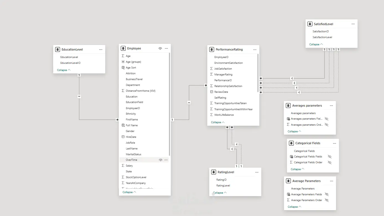Click the EducationLevel to Employee relationship arrow

(79, 97)
